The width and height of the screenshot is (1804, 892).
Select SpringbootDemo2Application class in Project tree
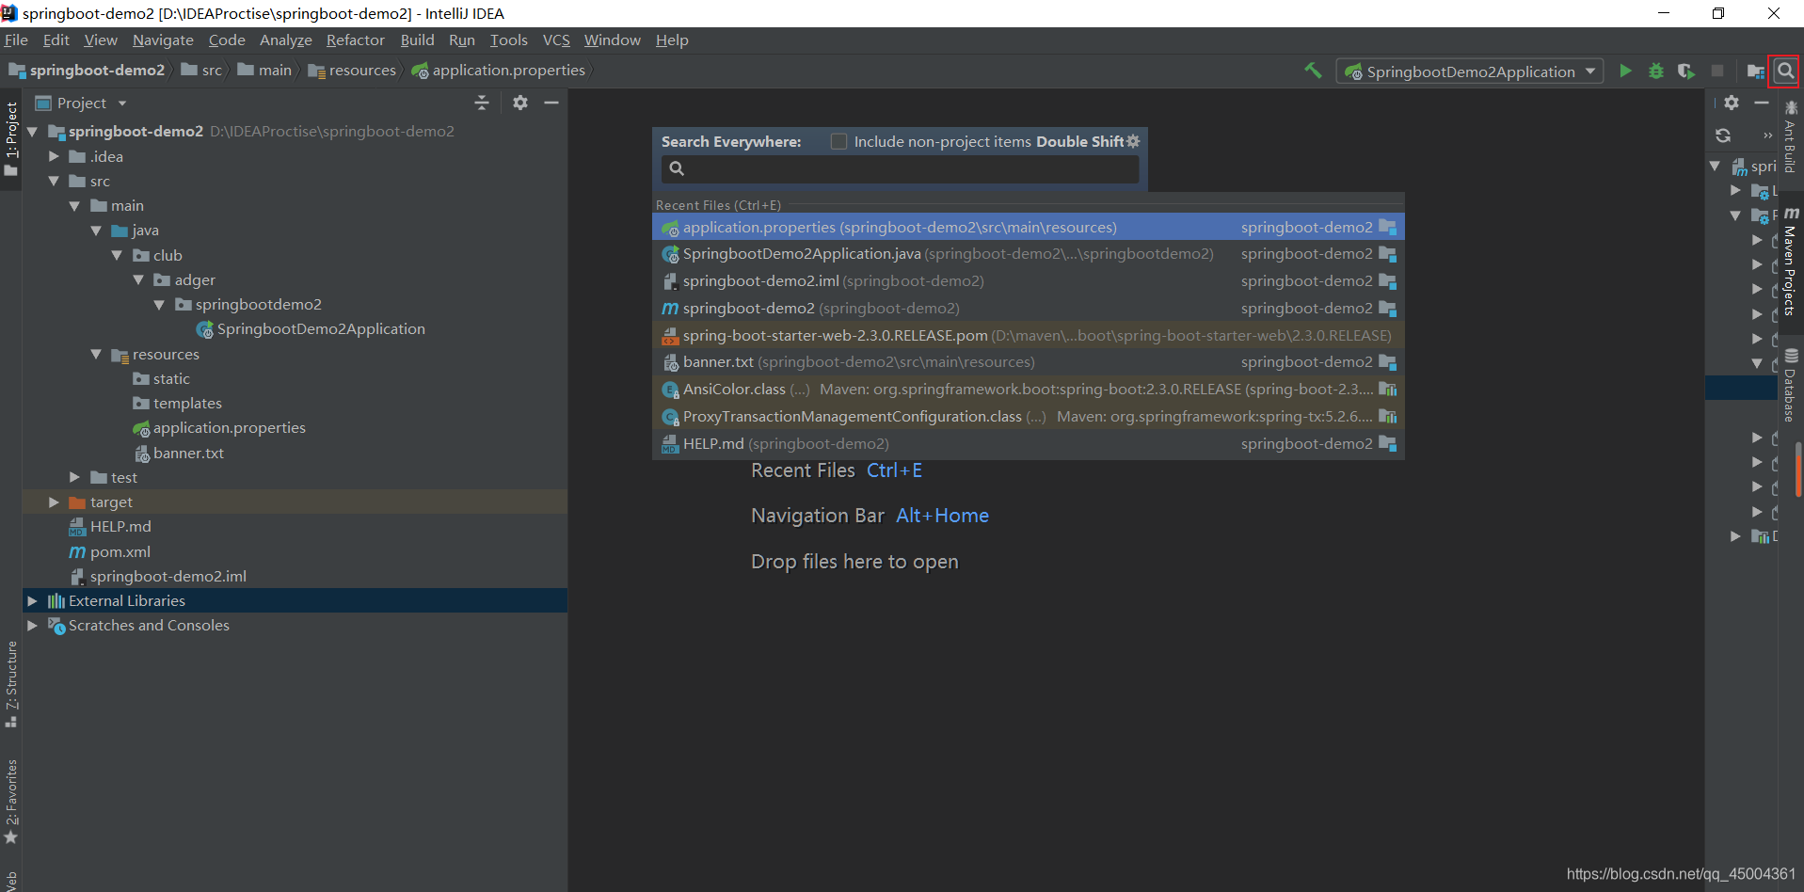(x=311, y=329)
